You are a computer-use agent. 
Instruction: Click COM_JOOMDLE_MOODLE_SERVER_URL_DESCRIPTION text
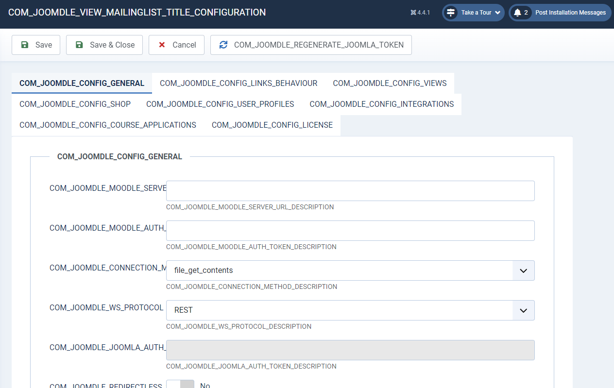[250, 207]
